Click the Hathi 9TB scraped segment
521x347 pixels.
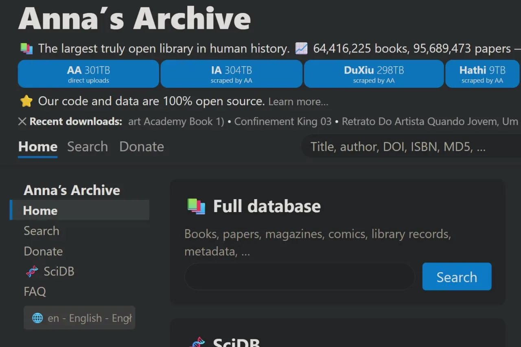click(482, 74)
